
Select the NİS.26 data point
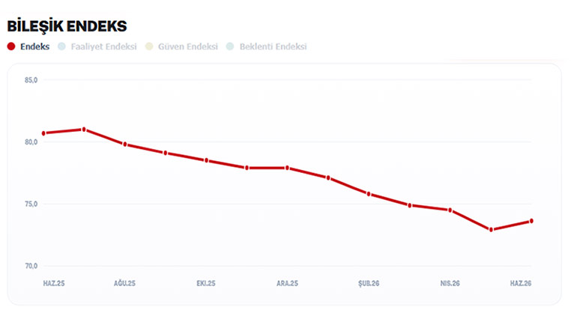click(x=450, y=210)
